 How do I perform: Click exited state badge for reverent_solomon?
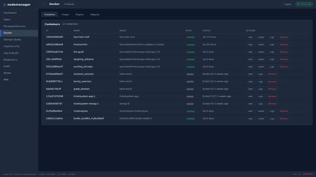coord(190,74)
